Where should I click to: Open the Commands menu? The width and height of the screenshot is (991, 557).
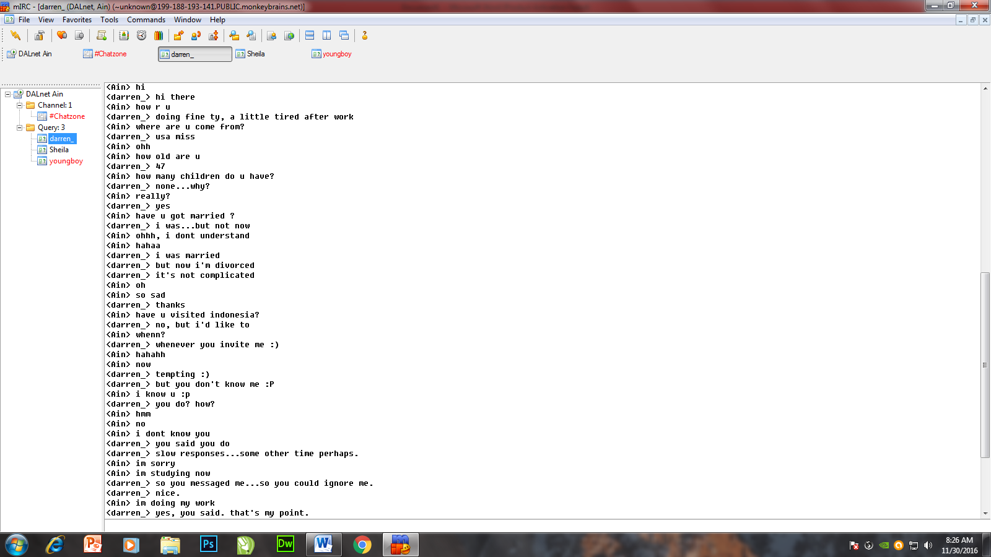(146, 20)
